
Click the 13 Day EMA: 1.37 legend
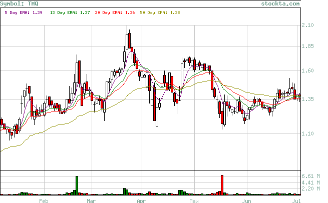point(70,12)
